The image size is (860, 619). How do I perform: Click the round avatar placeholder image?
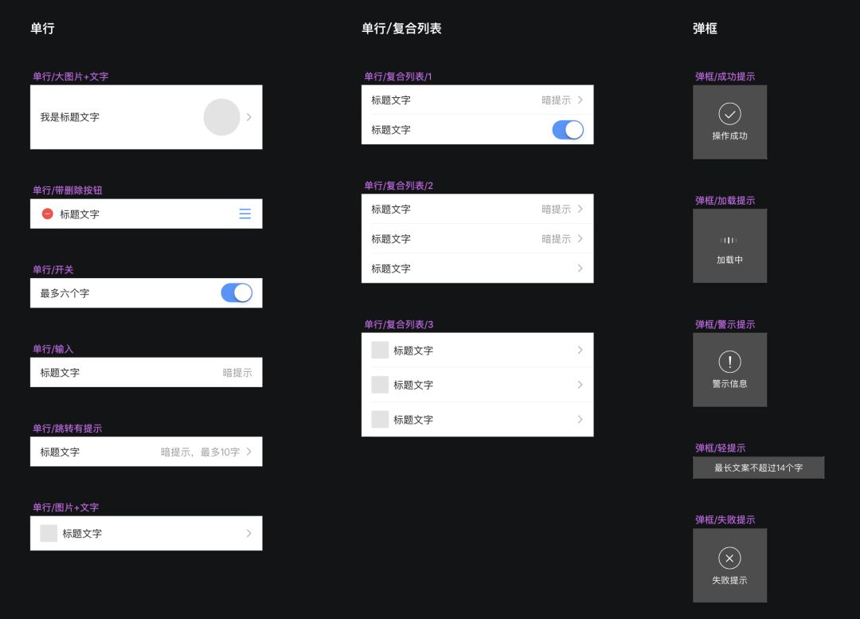click(x=221, y=117)
